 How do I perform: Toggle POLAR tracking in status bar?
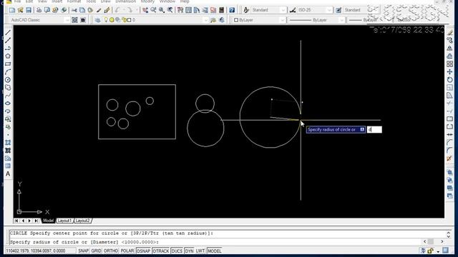click(x=127, y=251)
